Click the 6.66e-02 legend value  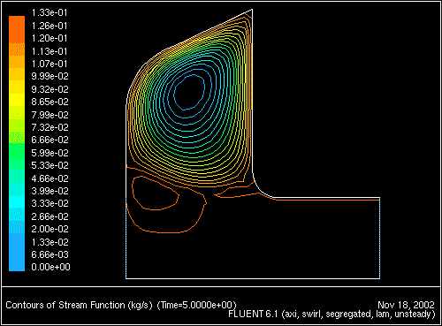tap(50, 140)
